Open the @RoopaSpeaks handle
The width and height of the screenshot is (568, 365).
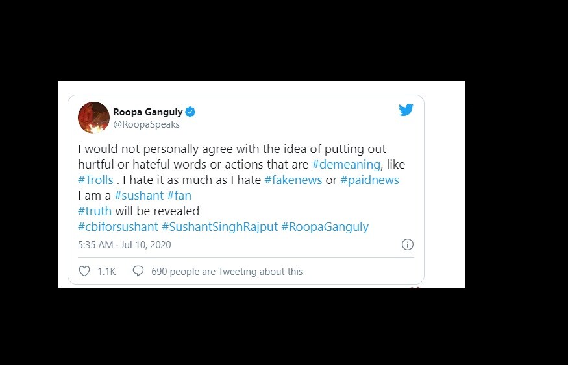pyautogui.click(x=146, y=124)
